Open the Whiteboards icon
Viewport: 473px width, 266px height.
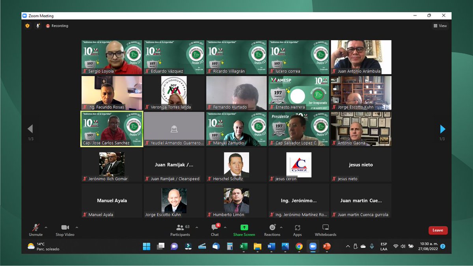tap(326, 227)
